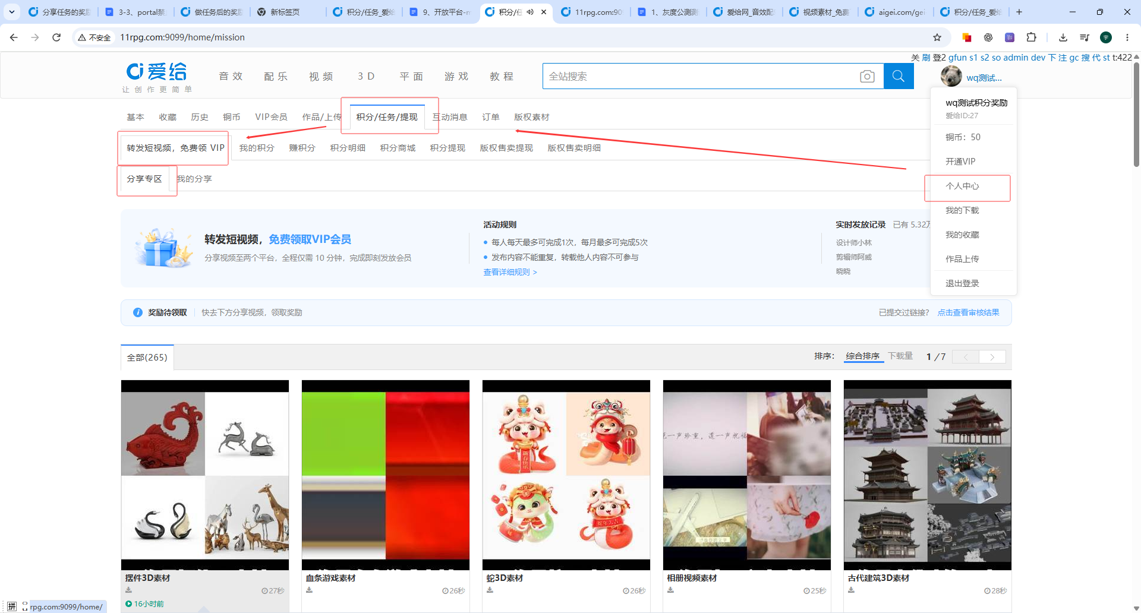1141x613 pixels.
Task: Select 退出登录 from user menu
Action: tap(962, 283)
